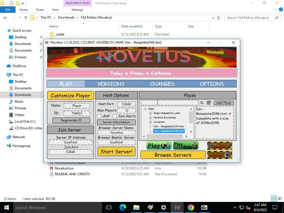Open the Build studio button

[220, 146]
